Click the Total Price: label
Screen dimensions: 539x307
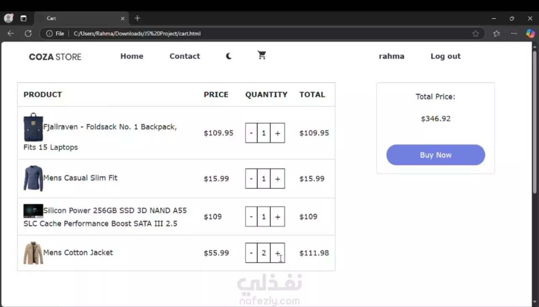(435, 97)
